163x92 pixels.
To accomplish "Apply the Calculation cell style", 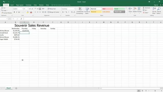I will pyautogui.click(x=108, y=12).
